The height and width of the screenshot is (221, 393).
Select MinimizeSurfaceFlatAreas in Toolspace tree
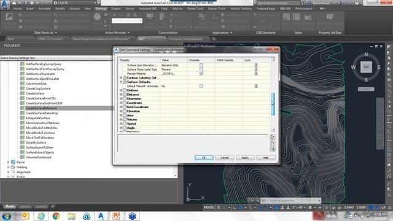(x=42, y=123)
